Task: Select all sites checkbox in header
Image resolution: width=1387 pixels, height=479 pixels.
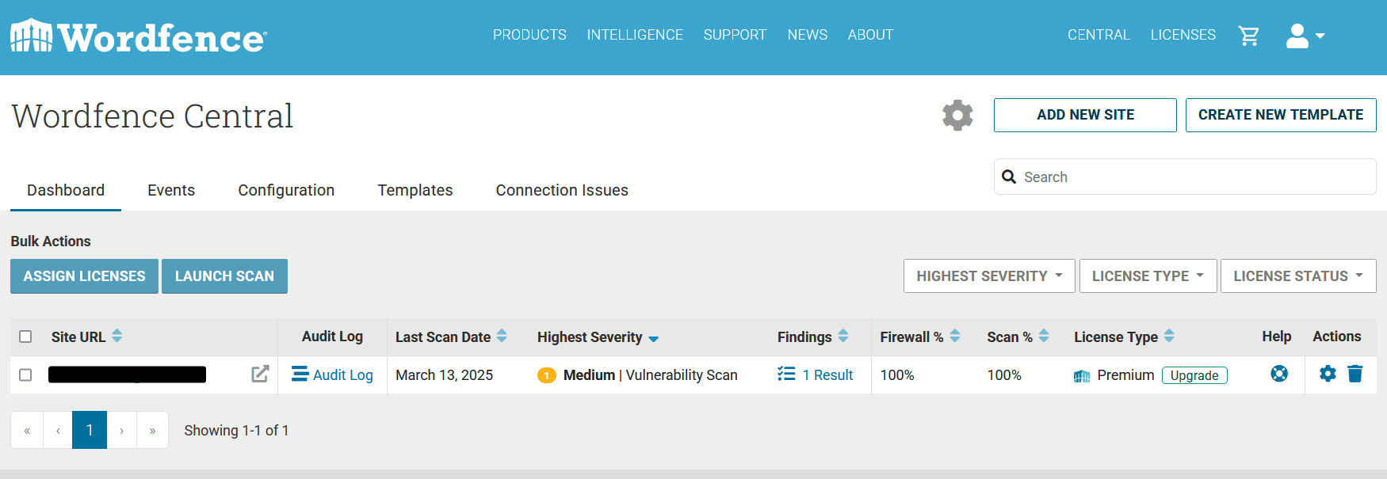Action: (x=25, y=336)
